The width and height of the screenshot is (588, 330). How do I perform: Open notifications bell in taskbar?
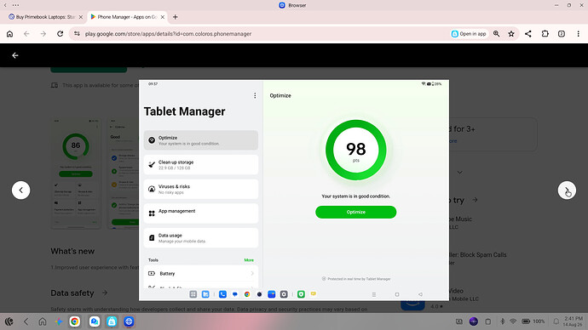[x=556, y=321]
